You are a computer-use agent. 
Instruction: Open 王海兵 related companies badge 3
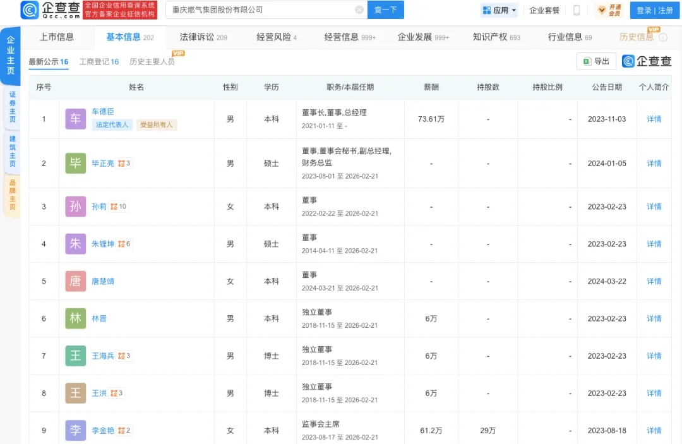click(x=124, y=356)
